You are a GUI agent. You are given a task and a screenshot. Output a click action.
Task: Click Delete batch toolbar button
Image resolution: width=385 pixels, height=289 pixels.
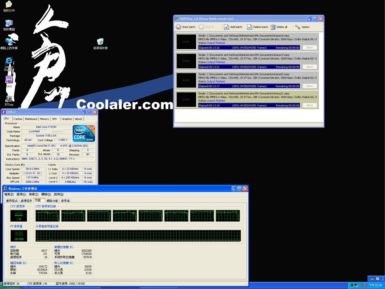[x=257, y=27]
